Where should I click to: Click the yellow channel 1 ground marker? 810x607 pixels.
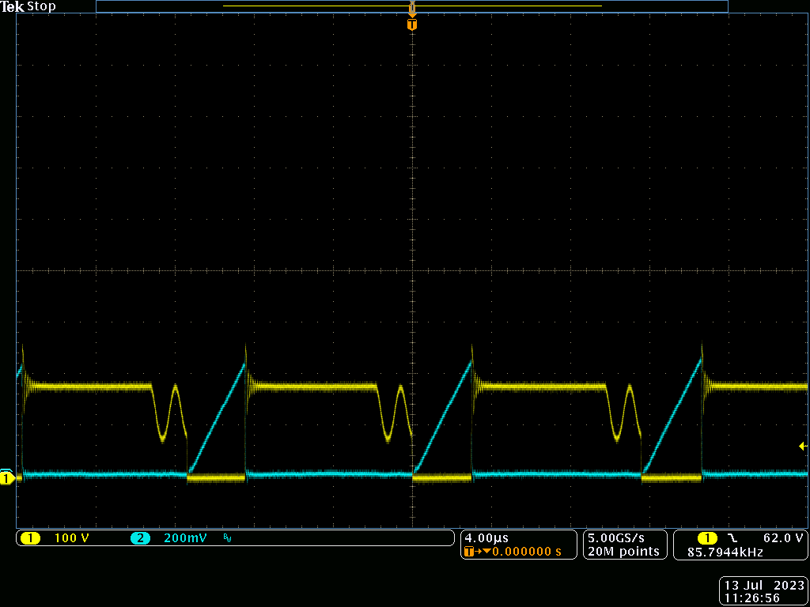point(7,478)
